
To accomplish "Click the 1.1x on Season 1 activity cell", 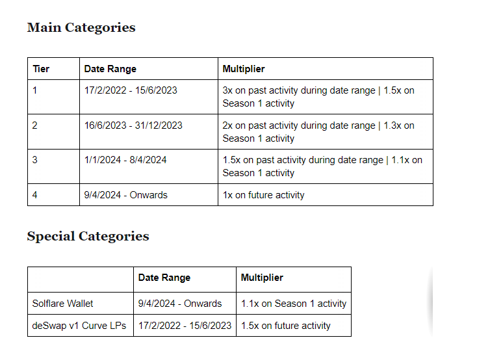I will point(294,304).
